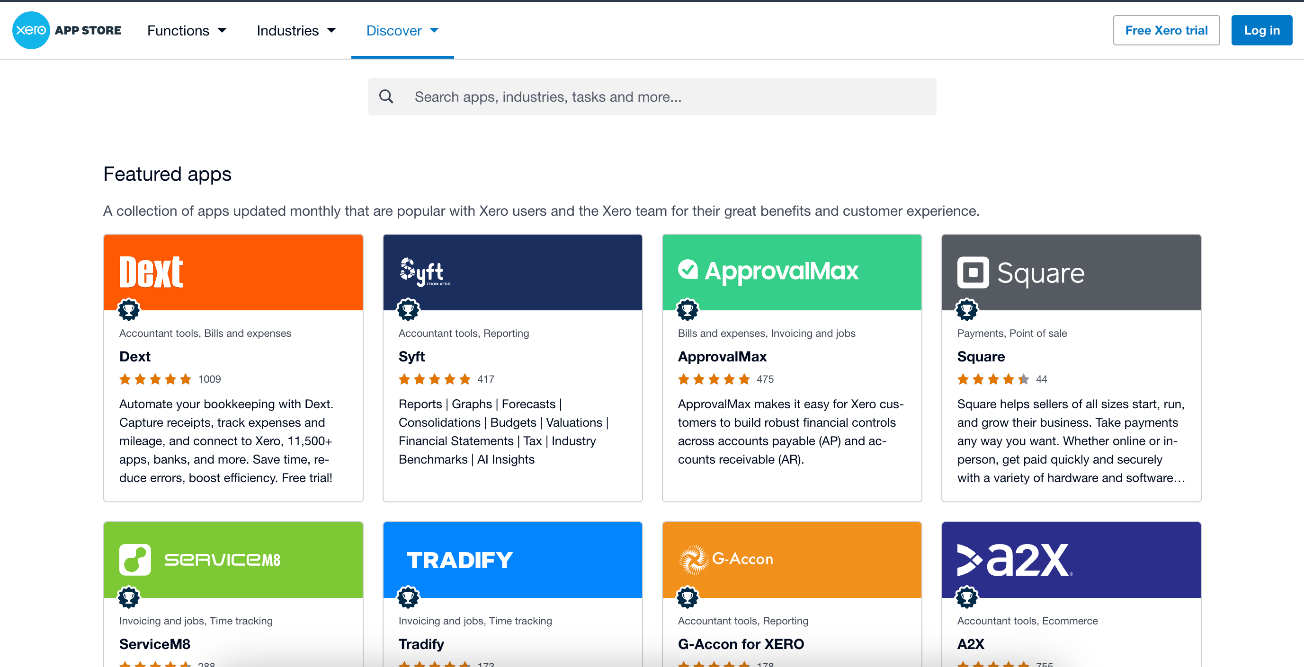Click the trophy badge on the Tradify card

tap(409, 598)
